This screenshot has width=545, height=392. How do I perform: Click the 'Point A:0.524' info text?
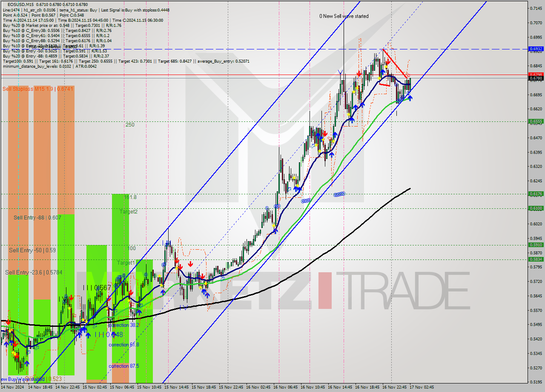coord(14,15)
